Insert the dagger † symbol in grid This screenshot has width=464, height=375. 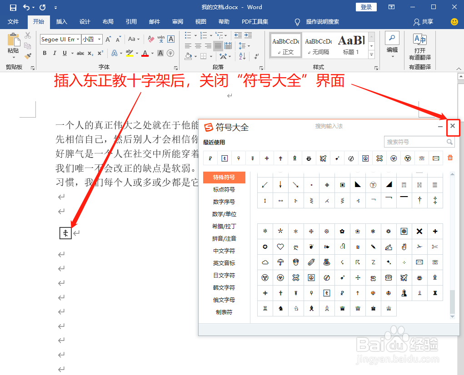[419, 200]
